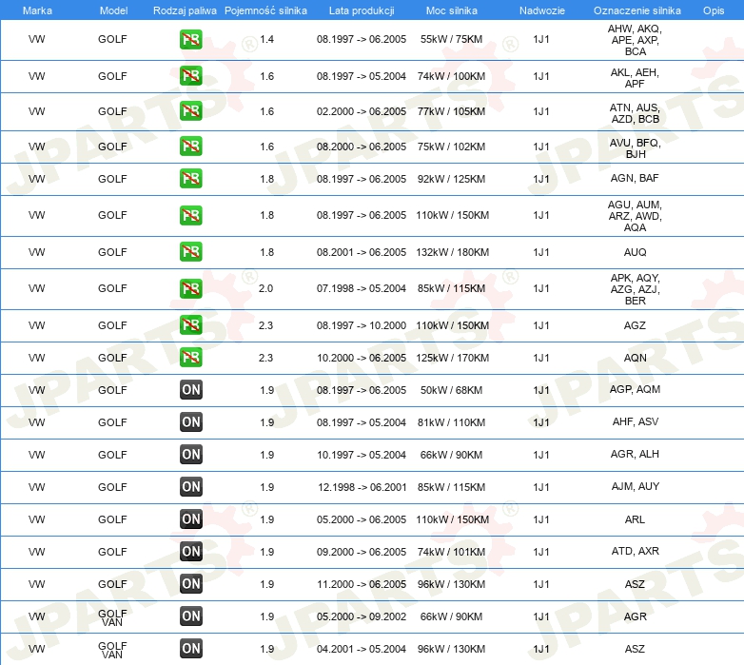
Task: Click the GOLF VAN model in the ASZ row
Action: click(112, 650)
